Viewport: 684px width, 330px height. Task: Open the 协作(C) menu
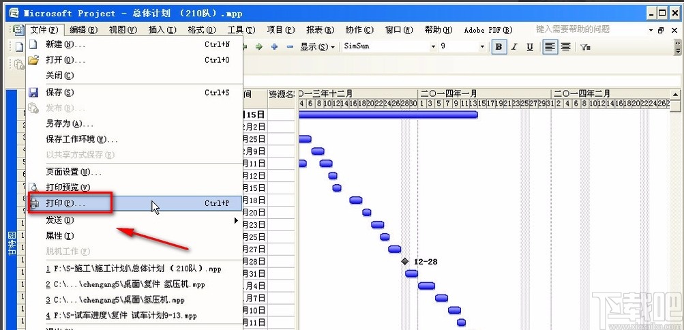(359, 30)
